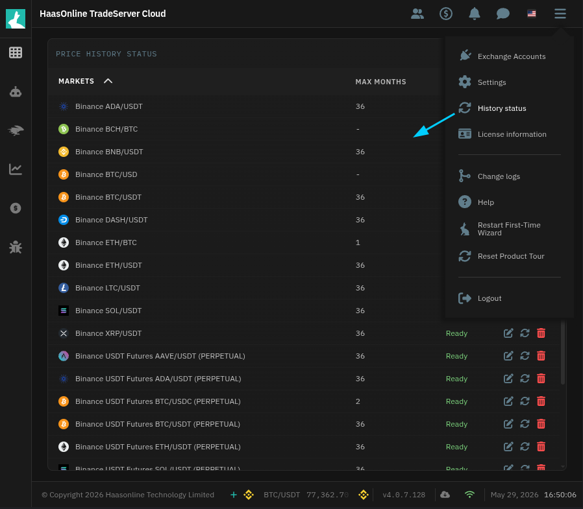
Task: Select the Binance BCH/BTC row
Action: (x=247, y=129)
